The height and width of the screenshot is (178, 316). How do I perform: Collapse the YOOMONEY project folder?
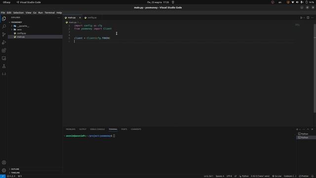point(16,22)
